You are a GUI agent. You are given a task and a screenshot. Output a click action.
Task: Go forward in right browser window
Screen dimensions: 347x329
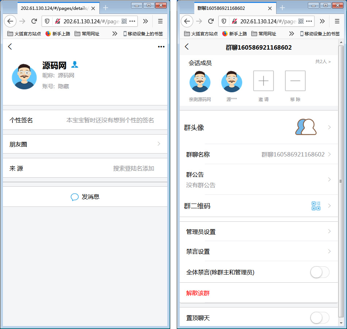coord(199,21)
